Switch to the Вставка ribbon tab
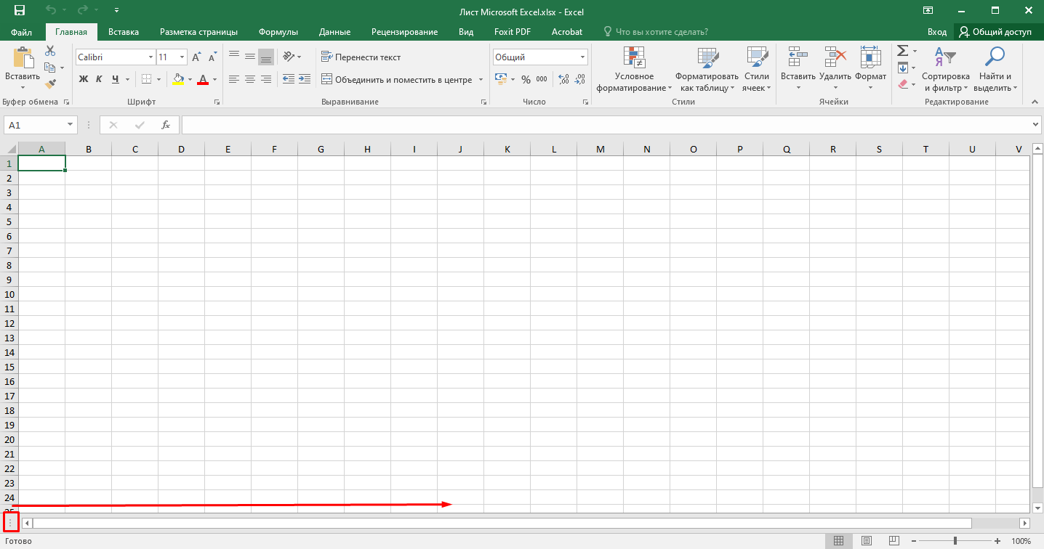 tap(124, 32)
